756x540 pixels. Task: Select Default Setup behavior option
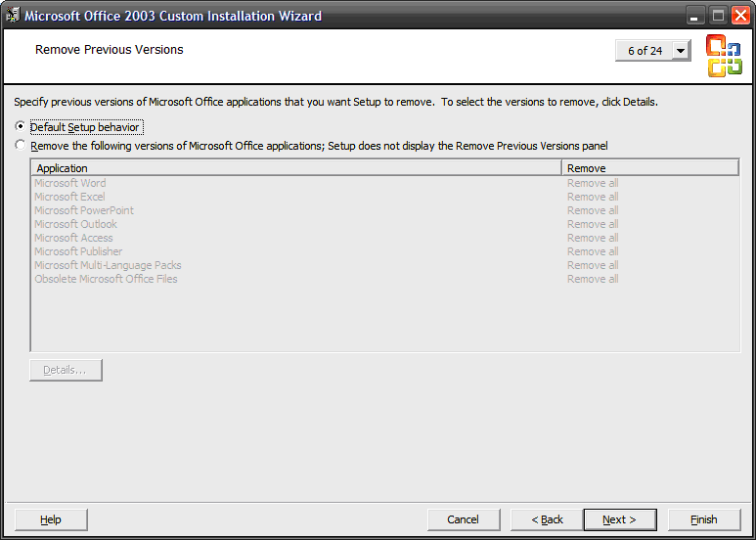[x=21, y=127]
